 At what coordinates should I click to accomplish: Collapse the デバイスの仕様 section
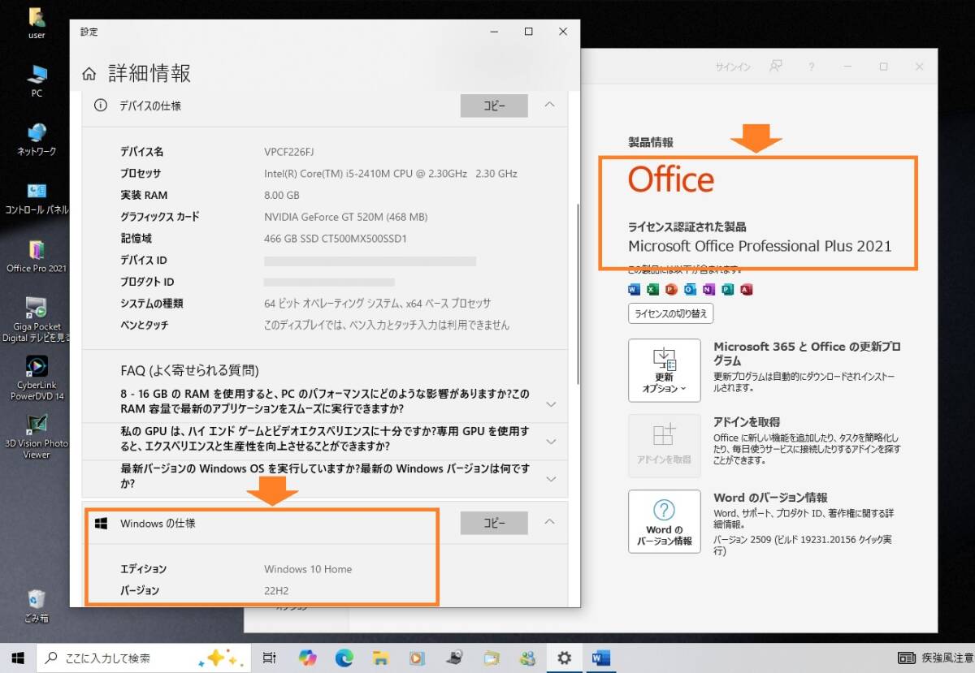[x=549, y=106]
